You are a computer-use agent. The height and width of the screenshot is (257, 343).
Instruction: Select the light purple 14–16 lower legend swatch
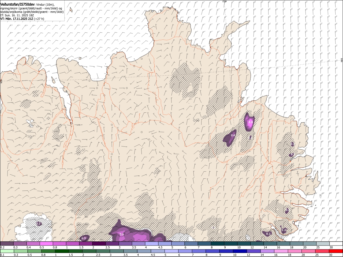tap(267, 251)
